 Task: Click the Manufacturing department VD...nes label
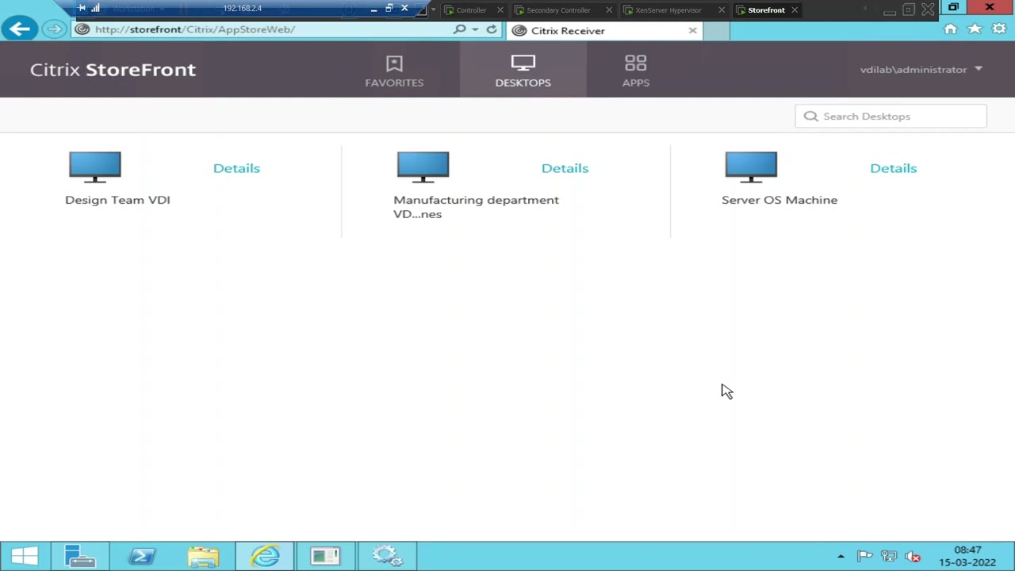476,207
